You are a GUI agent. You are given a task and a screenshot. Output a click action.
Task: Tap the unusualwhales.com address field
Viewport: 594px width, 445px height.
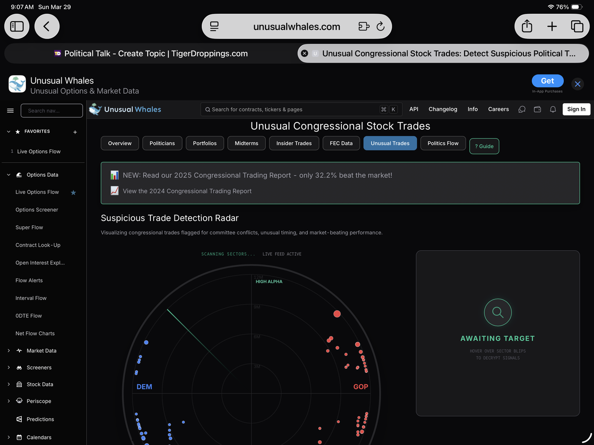point(297,26)
